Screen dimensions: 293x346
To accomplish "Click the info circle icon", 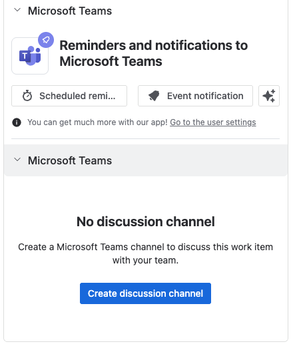I will pos(17,122).
